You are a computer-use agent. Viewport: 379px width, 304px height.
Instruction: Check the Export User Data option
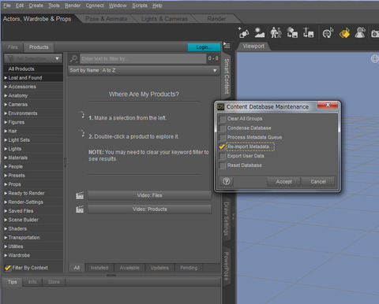point(223,156)
